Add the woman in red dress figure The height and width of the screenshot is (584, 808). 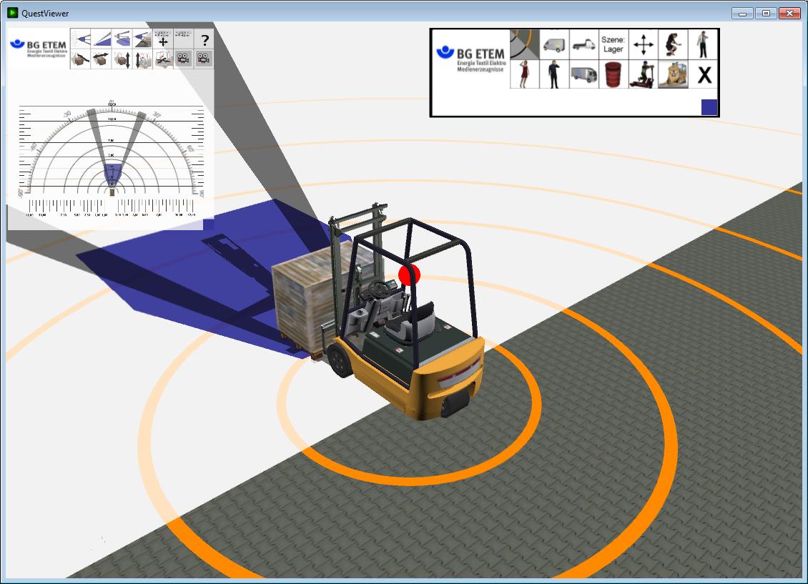coord(525,74)
